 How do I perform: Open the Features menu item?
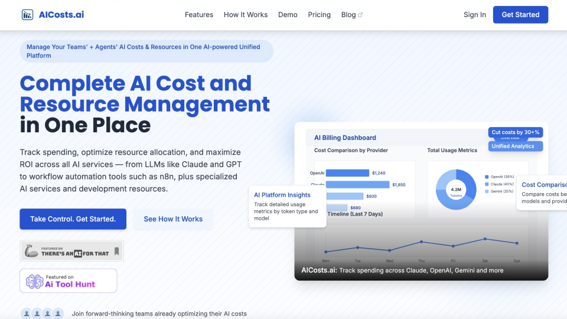tap(199, 15)
